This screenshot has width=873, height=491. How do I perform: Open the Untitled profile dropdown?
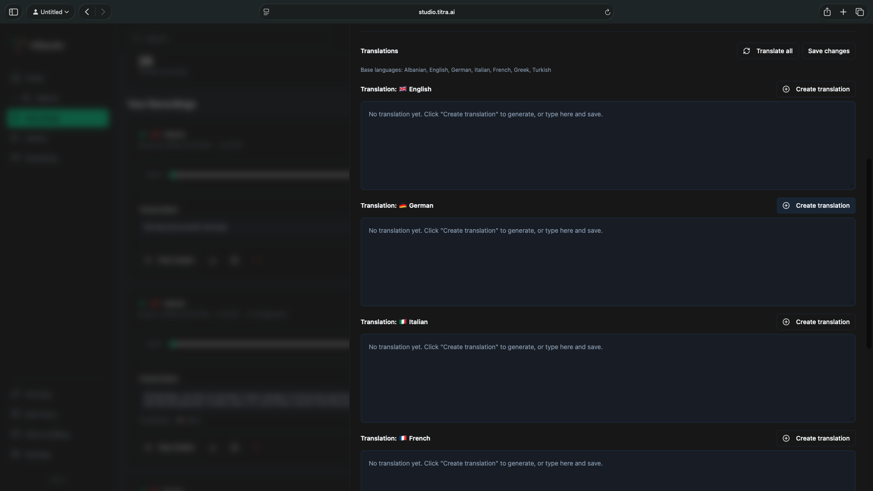tap(50, 12)
